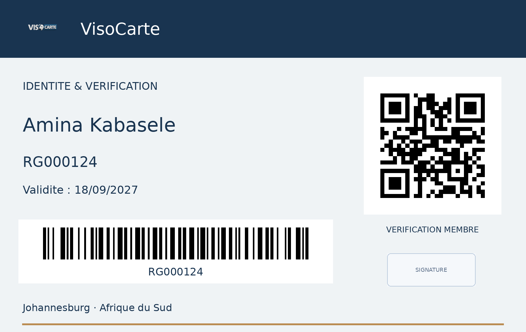Click the top-right QR finder square

[470, 108]
